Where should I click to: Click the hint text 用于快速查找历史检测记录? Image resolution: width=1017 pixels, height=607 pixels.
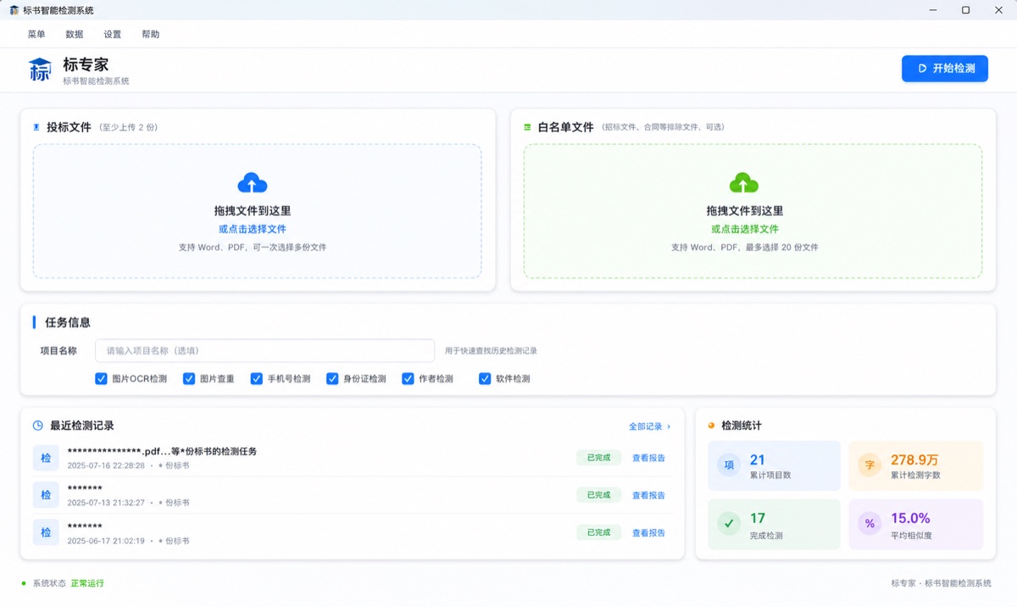click(x=492, y=351)
